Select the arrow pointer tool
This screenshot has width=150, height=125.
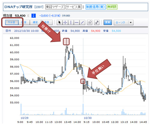point(60,22)
